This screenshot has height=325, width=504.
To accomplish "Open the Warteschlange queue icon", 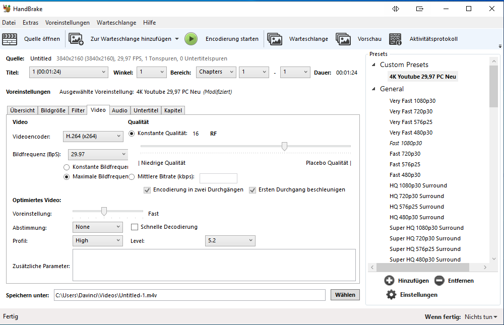I will pyautogui.click(x=275, y=39).
